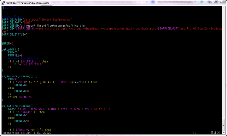Click the 'is_soffice_running() {' header
Screen dimensions: 227x136
(x=19, y=106)
